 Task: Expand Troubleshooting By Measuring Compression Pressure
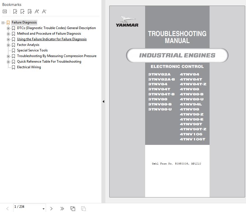point(8,56)
